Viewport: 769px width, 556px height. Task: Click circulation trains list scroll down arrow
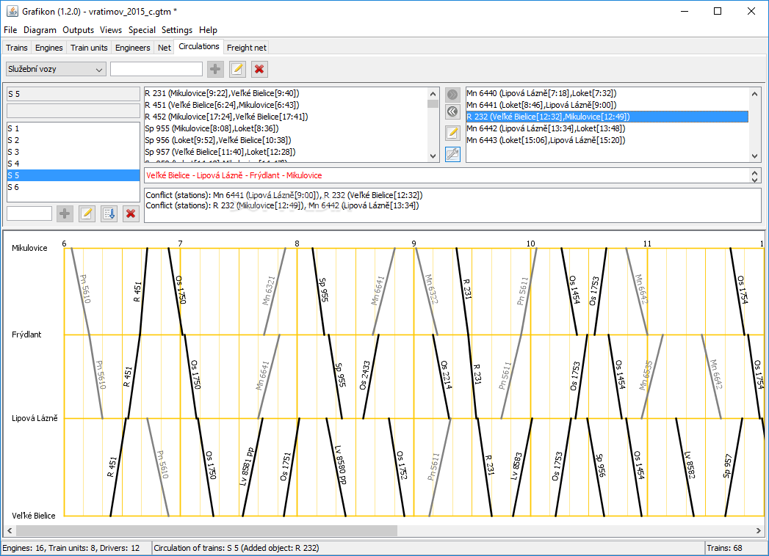[x=754, y=156]
